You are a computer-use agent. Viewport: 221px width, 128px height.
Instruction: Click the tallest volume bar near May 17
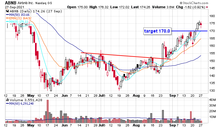48,112
